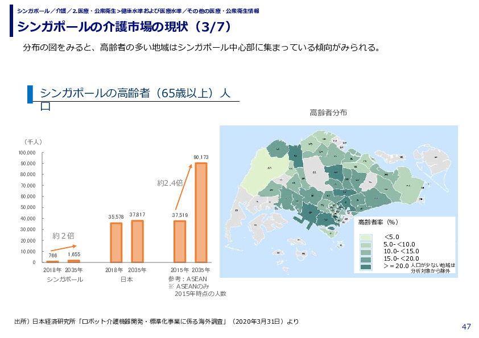This screenshot has height=338, width=479.
Task: Select the 100,000 y-axis label
Action: click(27, 153)
